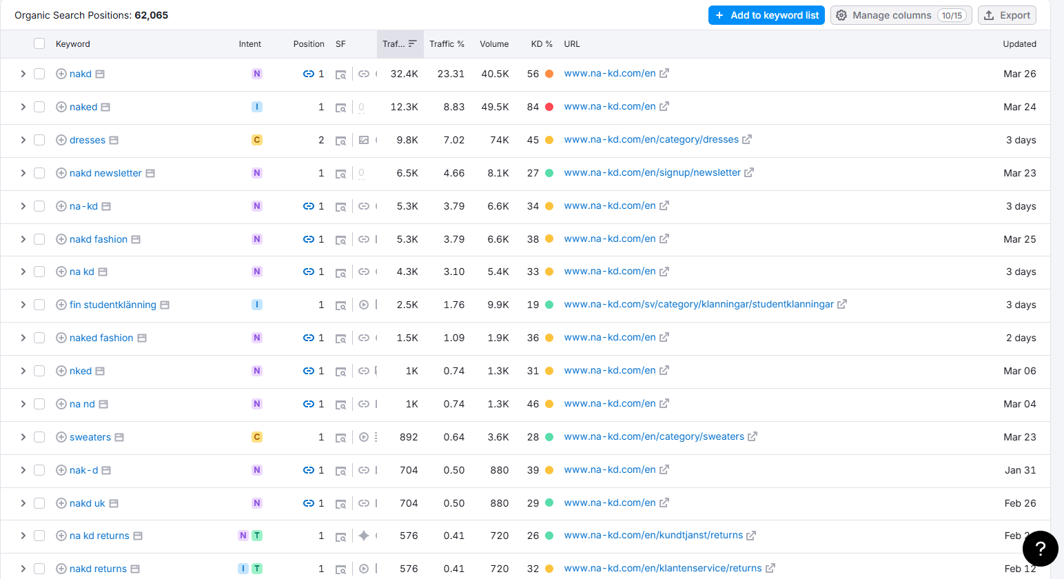Image resolution: width=1064 pixels, height=579 pixels.
Task: Open www.na-kd.com/en/klantenservice/returns URL link
Action: [663, 568]
